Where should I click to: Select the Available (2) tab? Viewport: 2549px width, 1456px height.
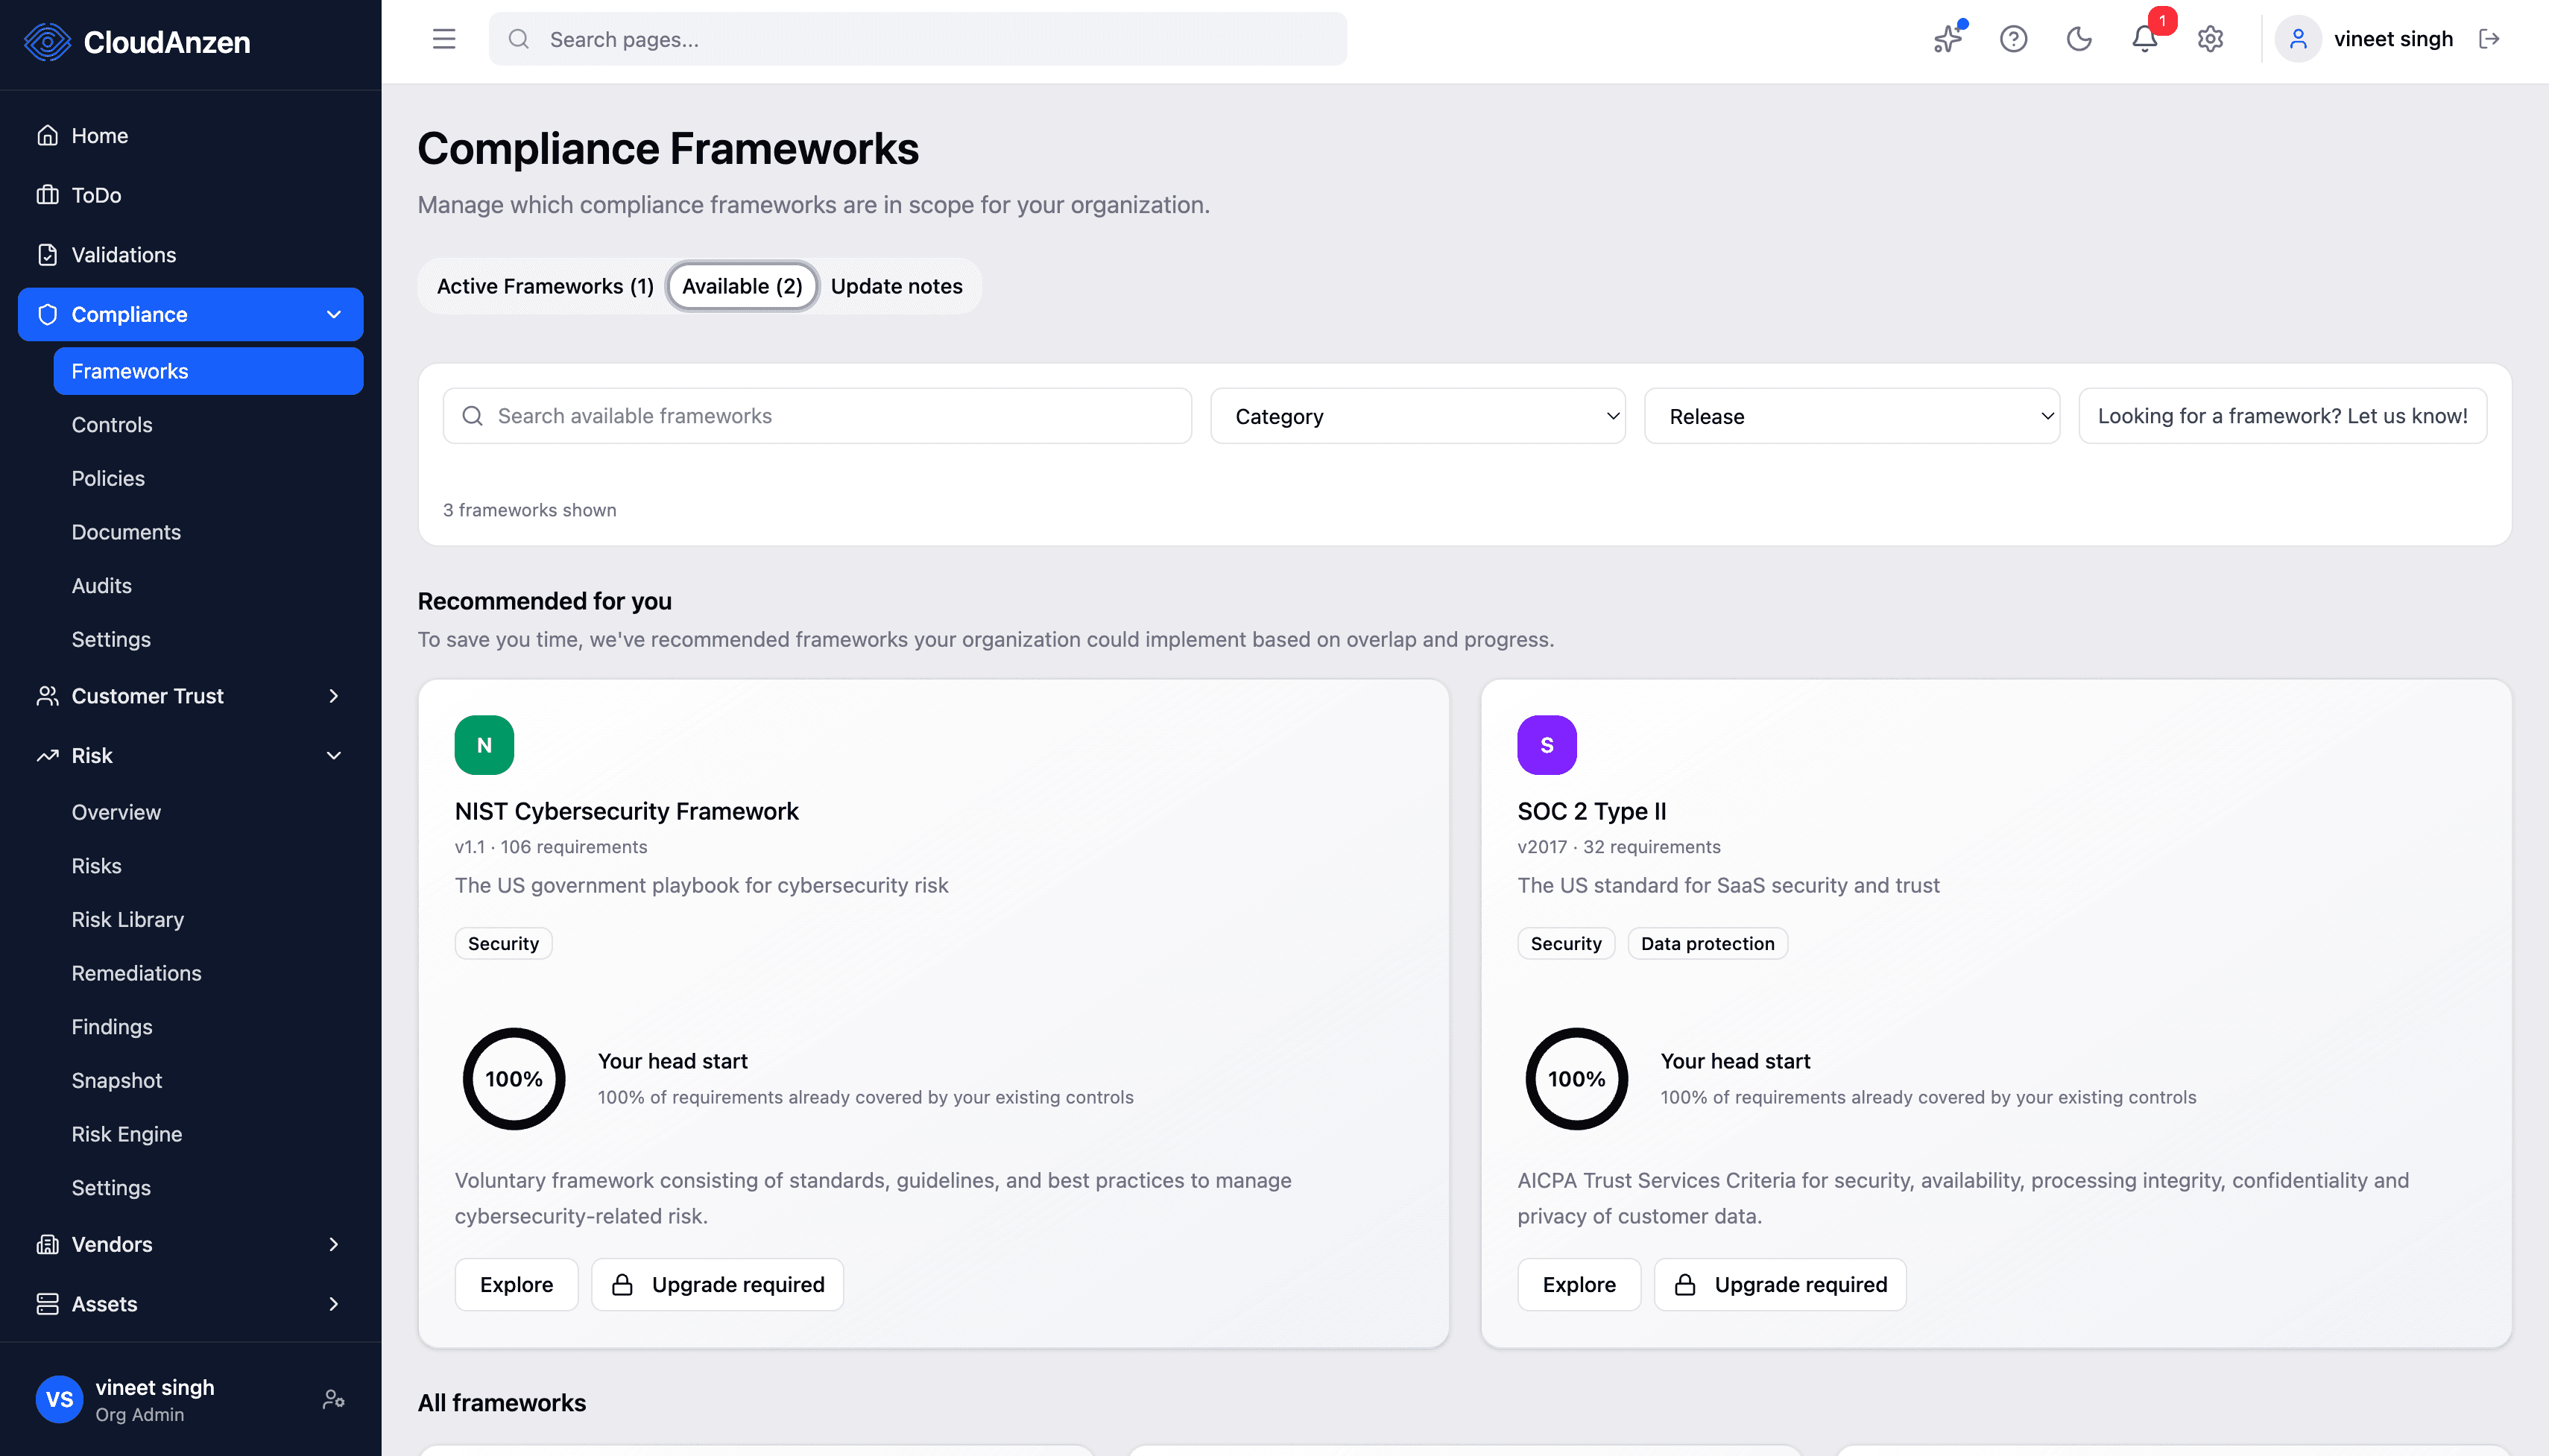click(742, 286)
